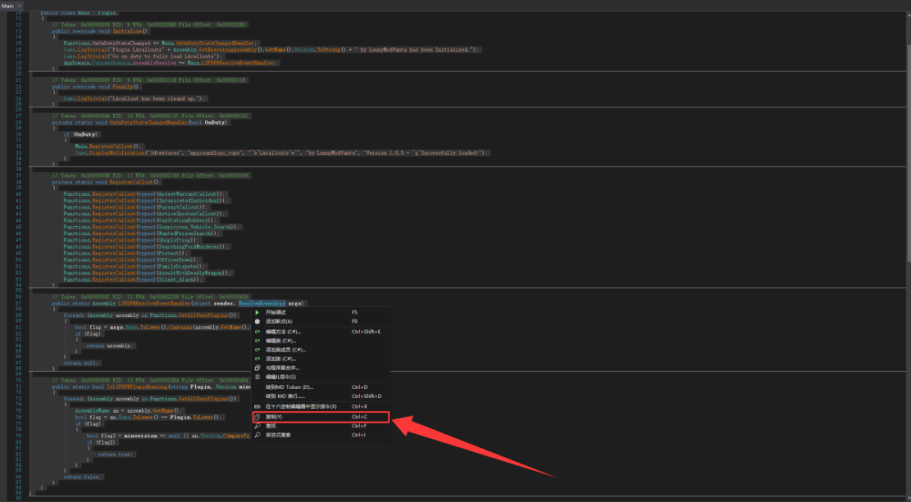Click the Add Breakpoint circle icon
Viewport: 911px width, 502px height.
pyautogui.click(x=258, y=322)
